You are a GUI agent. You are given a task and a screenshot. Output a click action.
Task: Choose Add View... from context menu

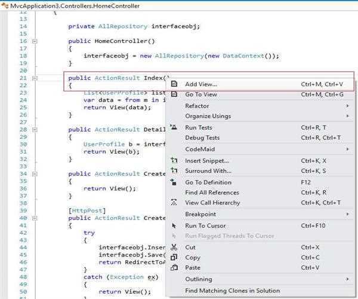click(260, 84)
